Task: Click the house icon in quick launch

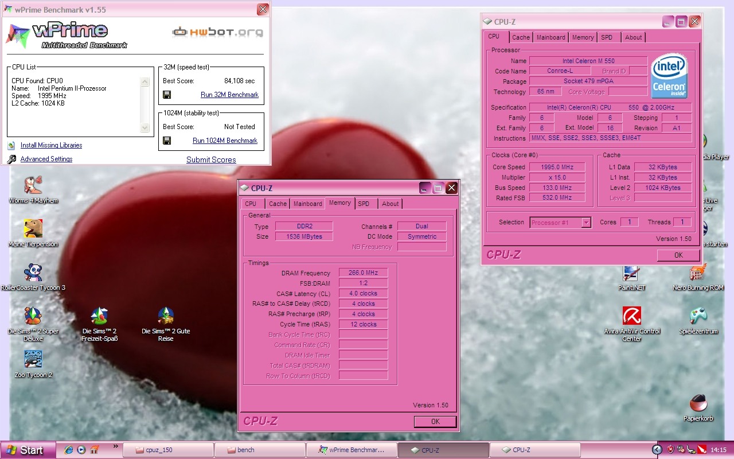Action: coord(95,450)
